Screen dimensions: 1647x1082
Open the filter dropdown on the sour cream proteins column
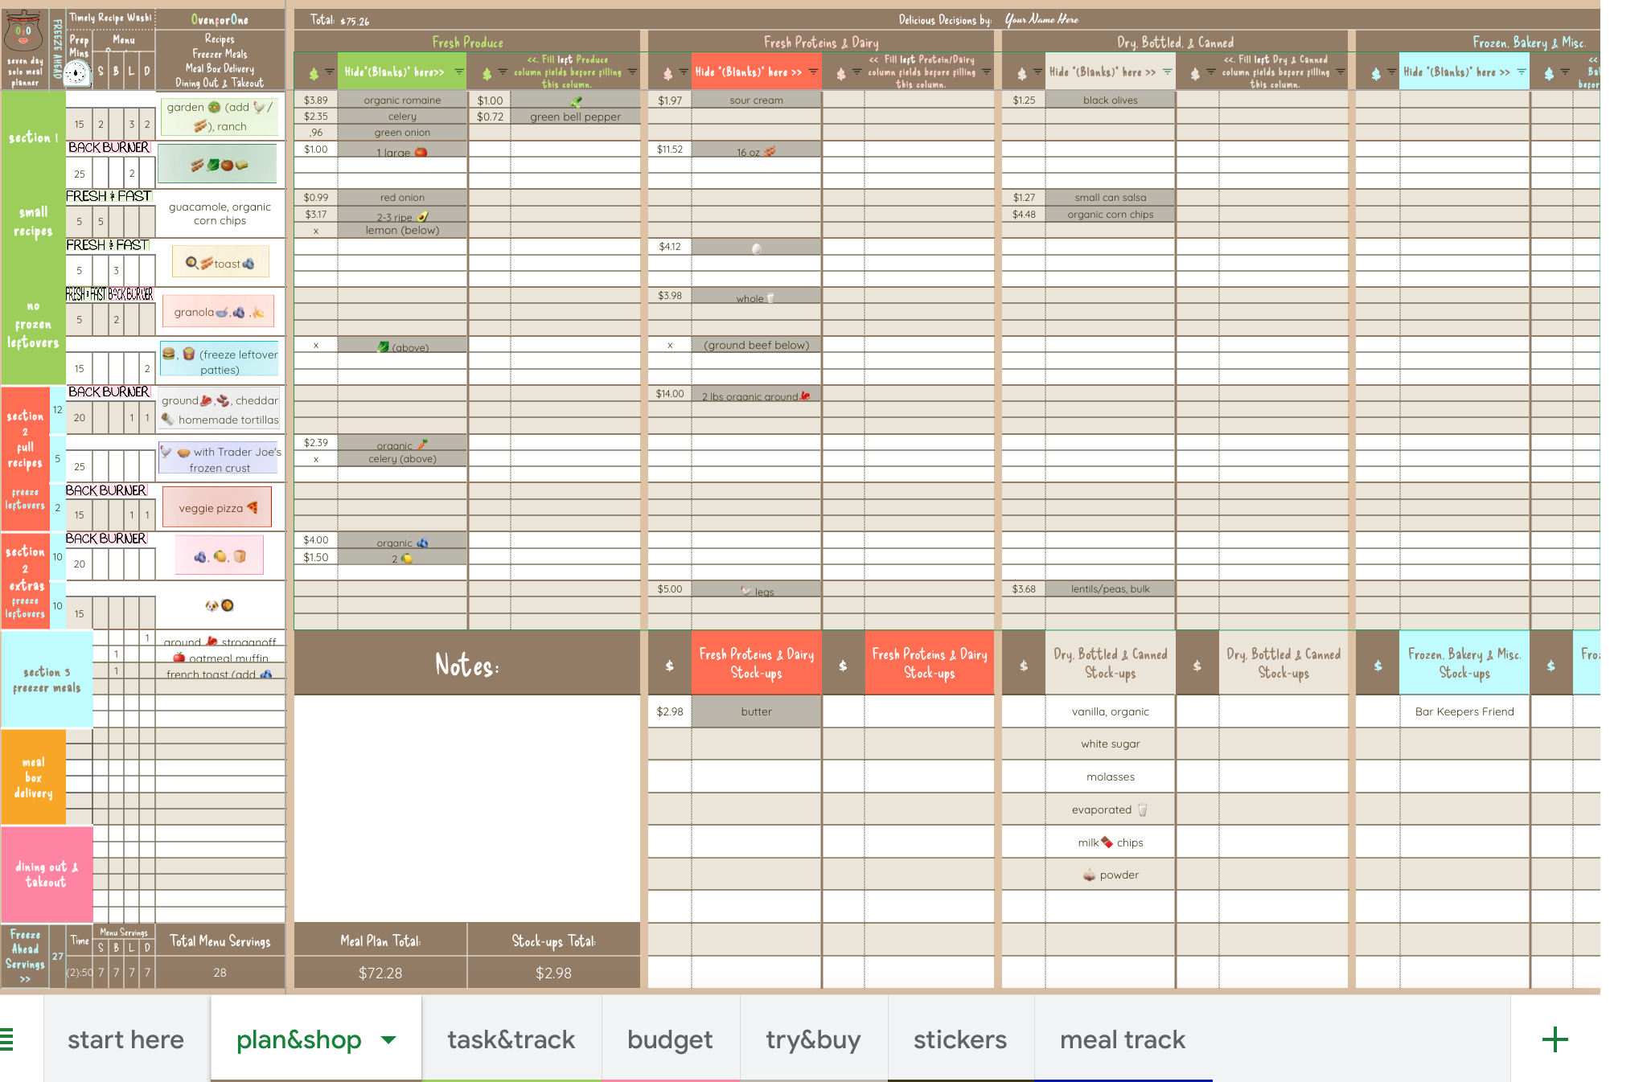pyautogui.click(x=812, y=72)
